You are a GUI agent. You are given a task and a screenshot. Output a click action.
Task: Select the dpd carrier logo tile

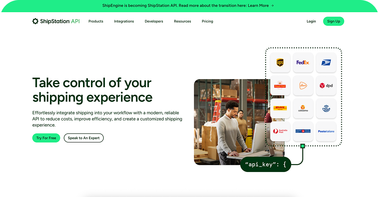tap(326, 86)
